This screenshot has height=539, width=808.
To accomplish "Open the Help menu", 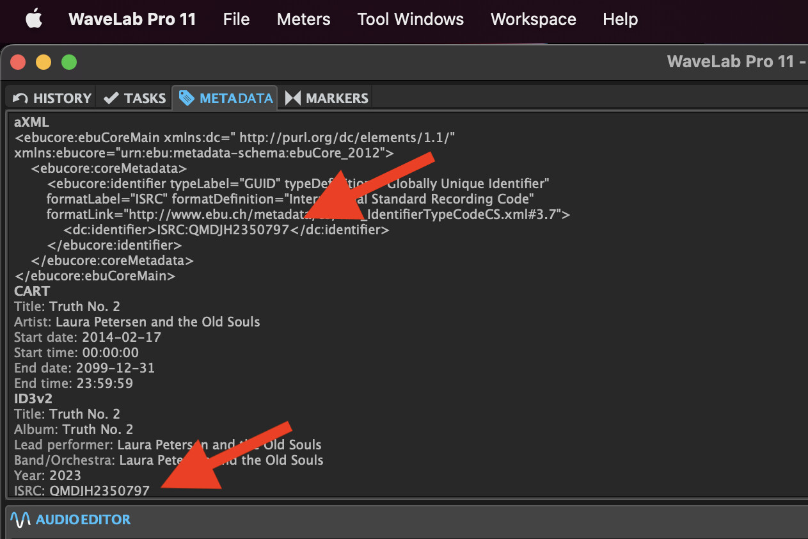I will [620, 19].
